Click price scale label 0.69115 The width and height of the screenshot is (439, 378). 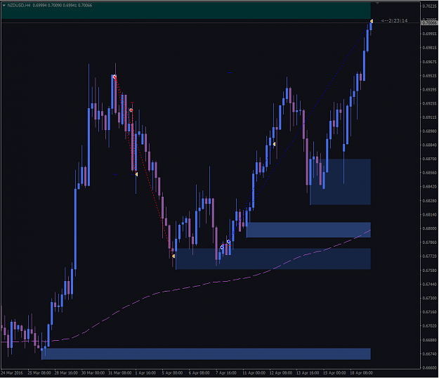click(x=429, y=117)
